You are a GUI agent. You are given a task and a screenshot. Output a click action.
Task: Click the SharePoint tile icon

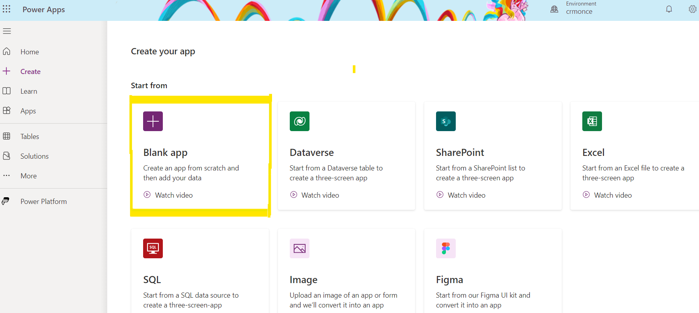click(446, 121)
